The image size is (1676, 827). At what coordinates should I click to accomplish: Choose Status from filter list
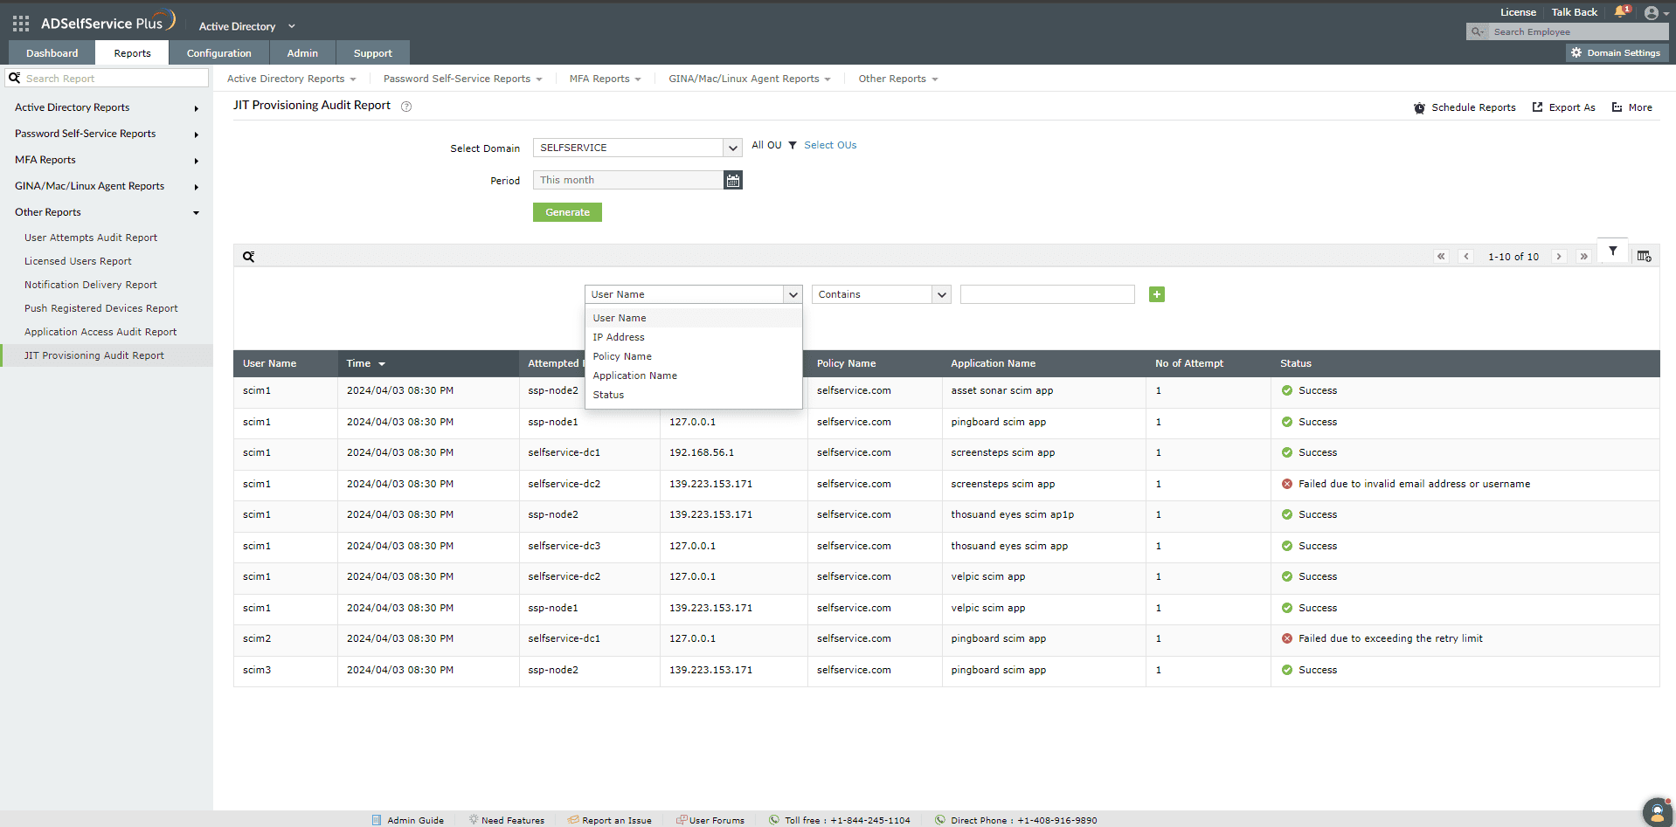tap(694, 395)
